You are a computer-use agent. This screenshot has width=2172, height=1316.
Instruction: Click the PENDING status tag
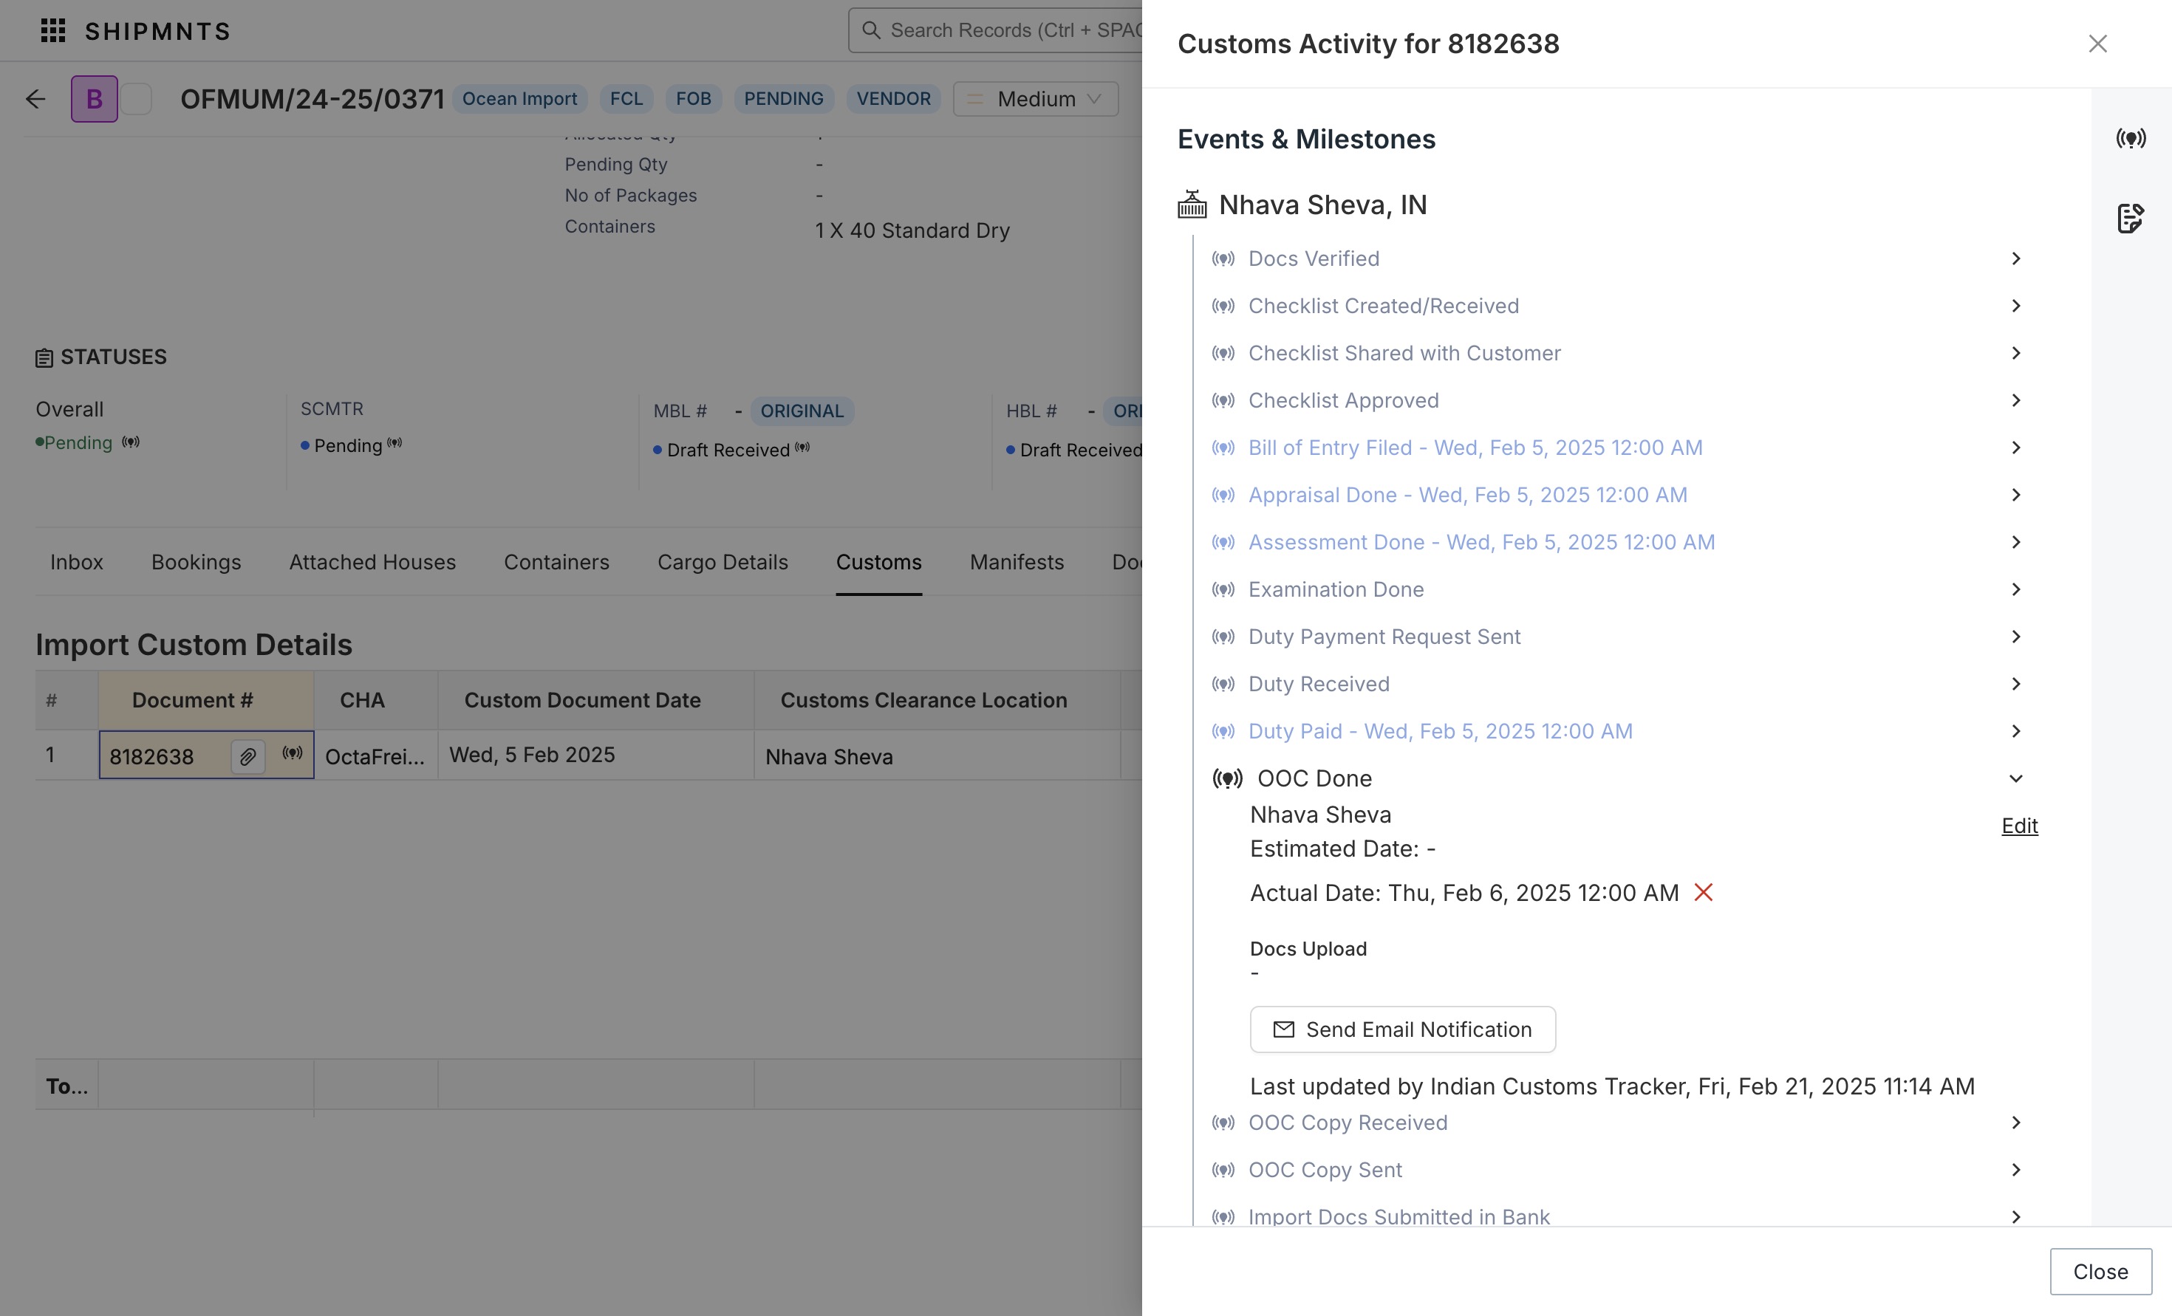[783, 99]
